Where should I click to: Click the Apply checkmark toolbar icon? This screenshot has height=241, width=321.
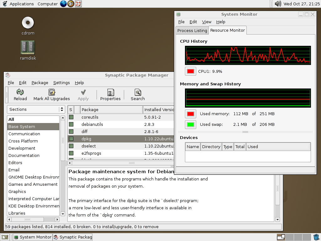pyautogui.click(x=83, y=92)
